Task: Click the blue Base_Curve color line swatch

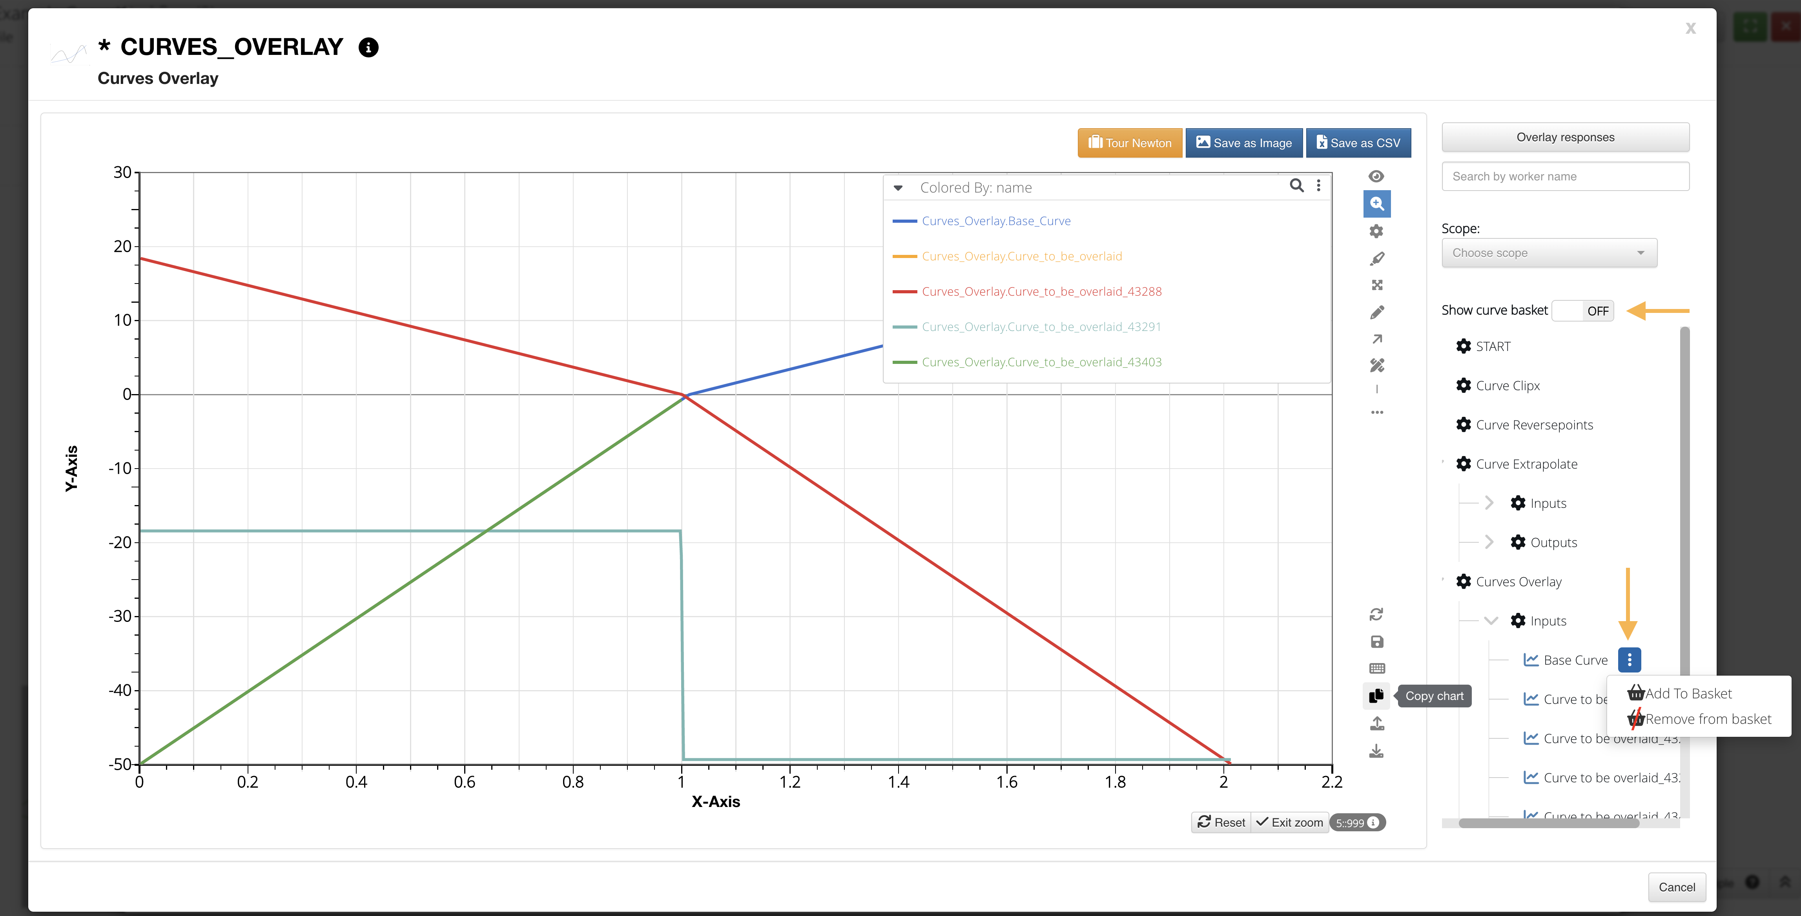Action: pyautogui.click(x=904, y=221)
